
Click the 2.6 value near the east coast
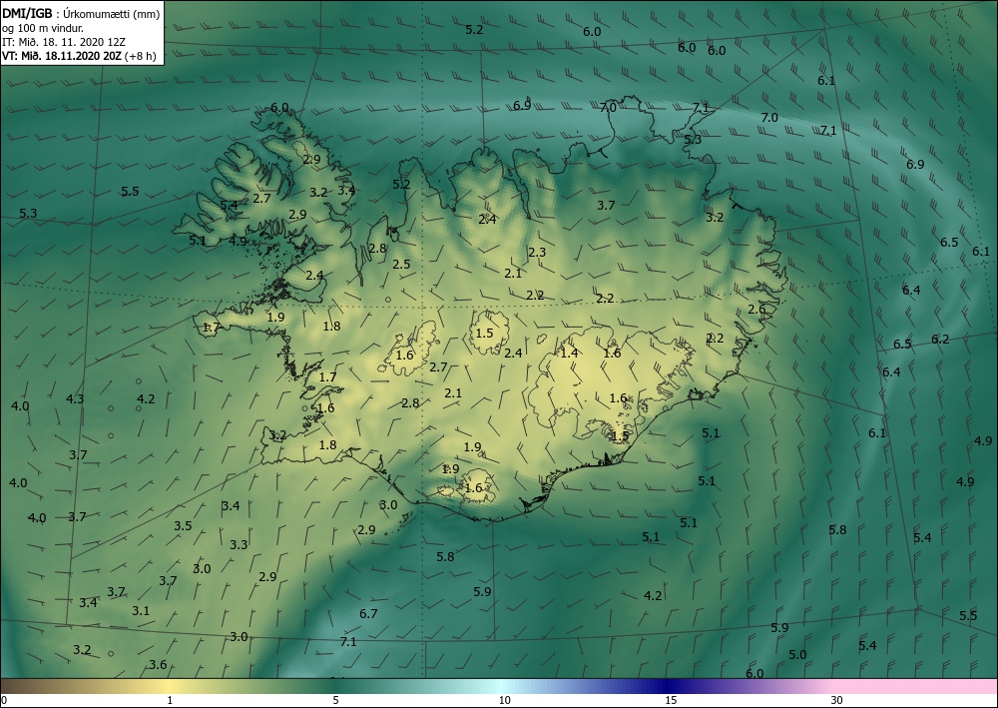pos(756,310)
